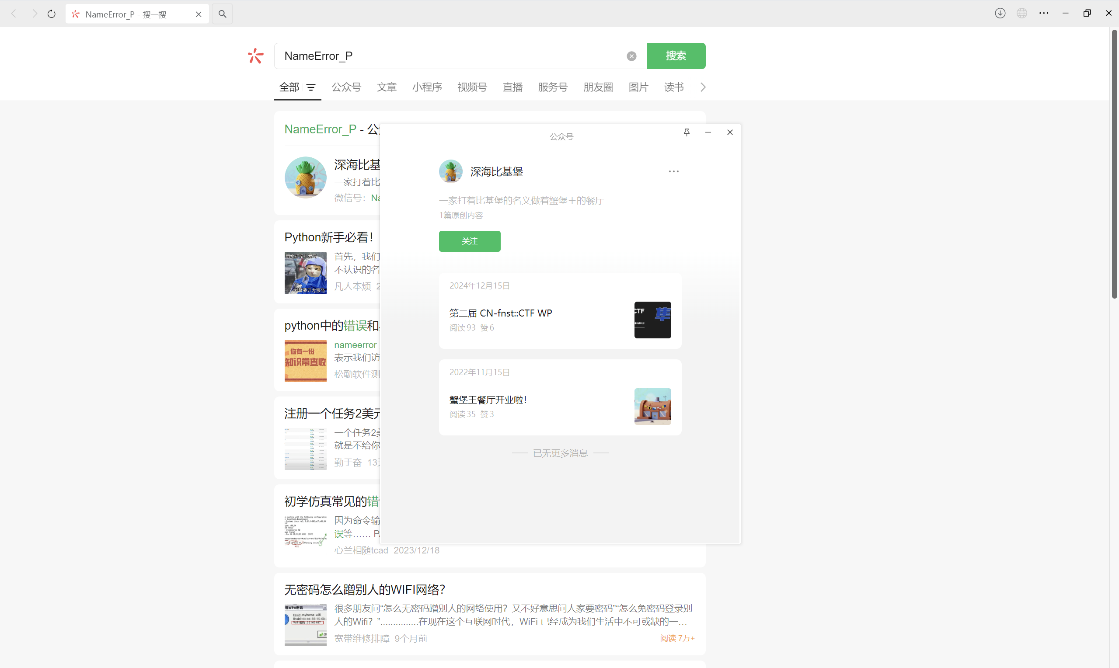
Task: Click the 1篇原创内容 text in popup
Action: [461, 216]
